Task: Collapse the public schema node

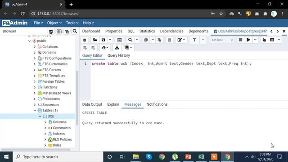Action: [x=29, y=41]
